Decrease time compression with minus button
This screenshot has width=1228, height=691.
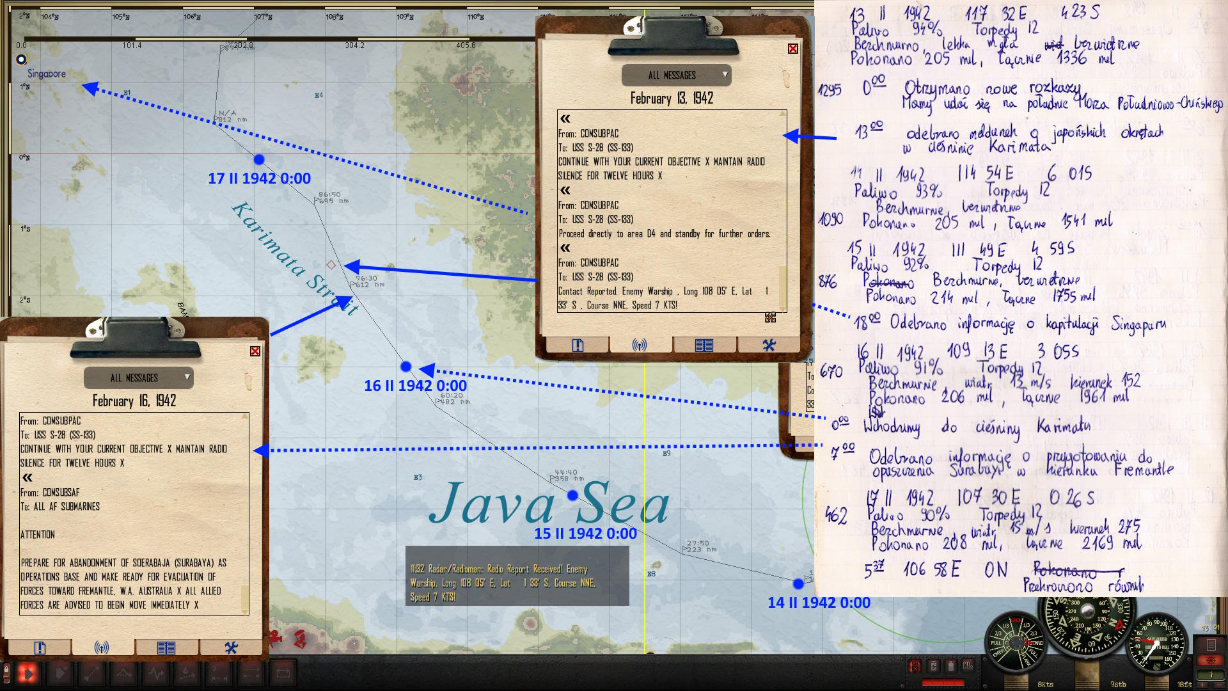point(1218,685)
